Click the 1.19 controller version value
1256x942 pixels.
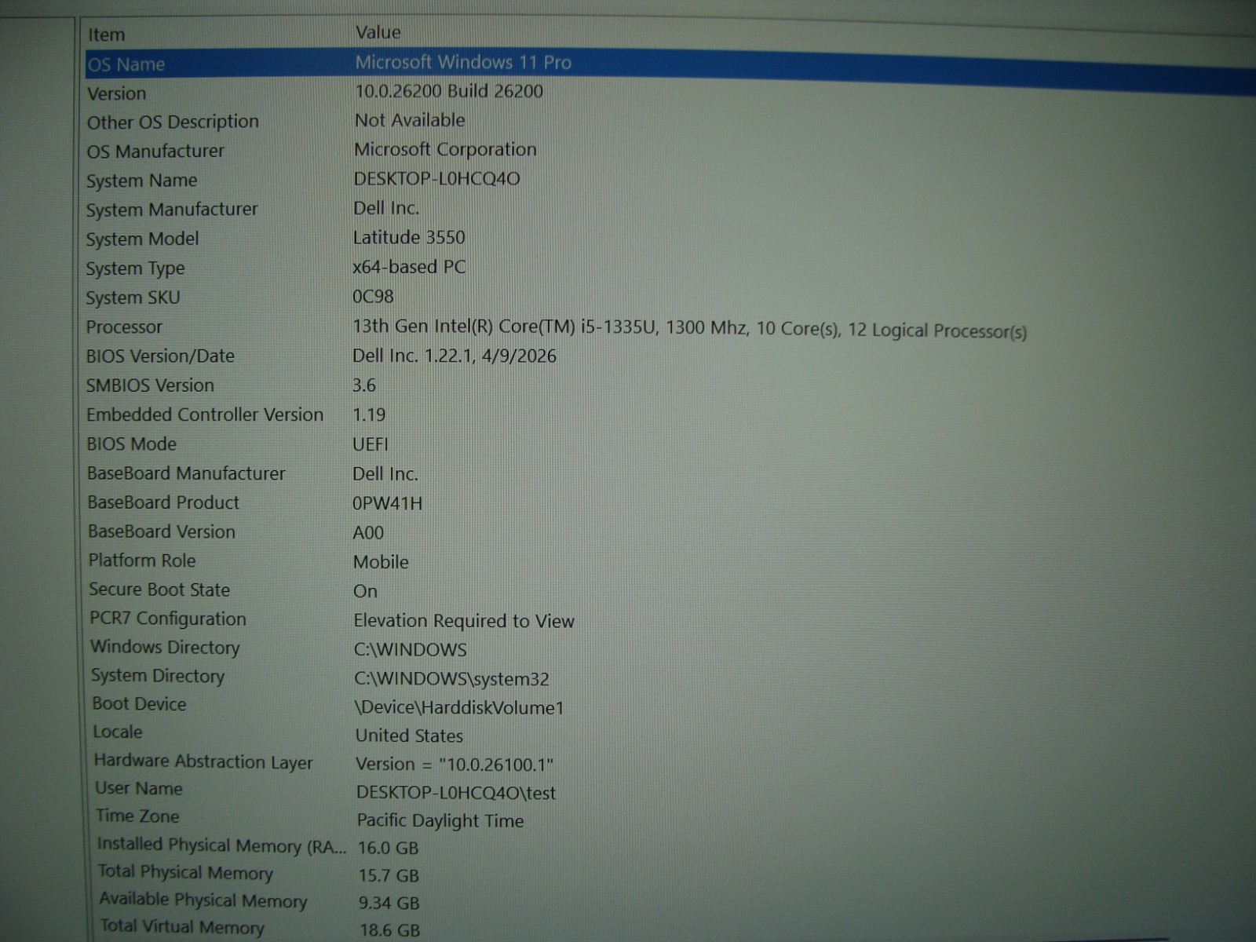click(369, 414)
